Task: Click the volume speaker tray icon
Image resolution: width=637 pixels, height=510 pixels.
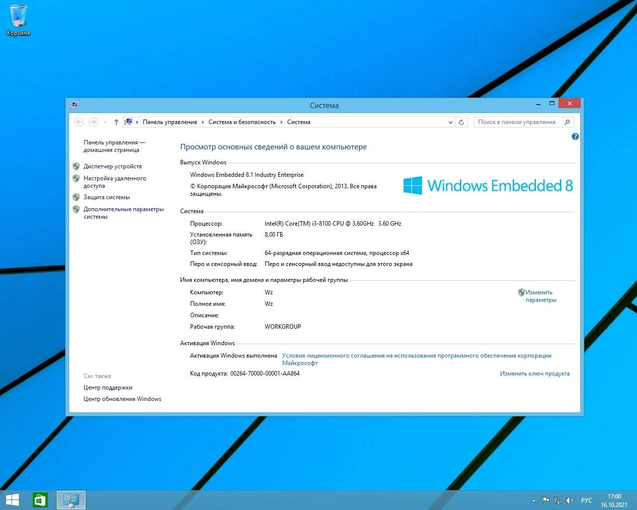Action: click(x=570, y=501)
